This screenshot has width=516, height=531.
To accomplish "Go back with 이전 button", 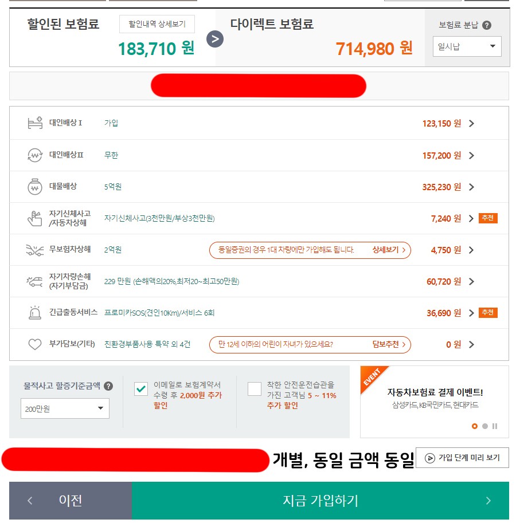I will (x=71, y=501).
